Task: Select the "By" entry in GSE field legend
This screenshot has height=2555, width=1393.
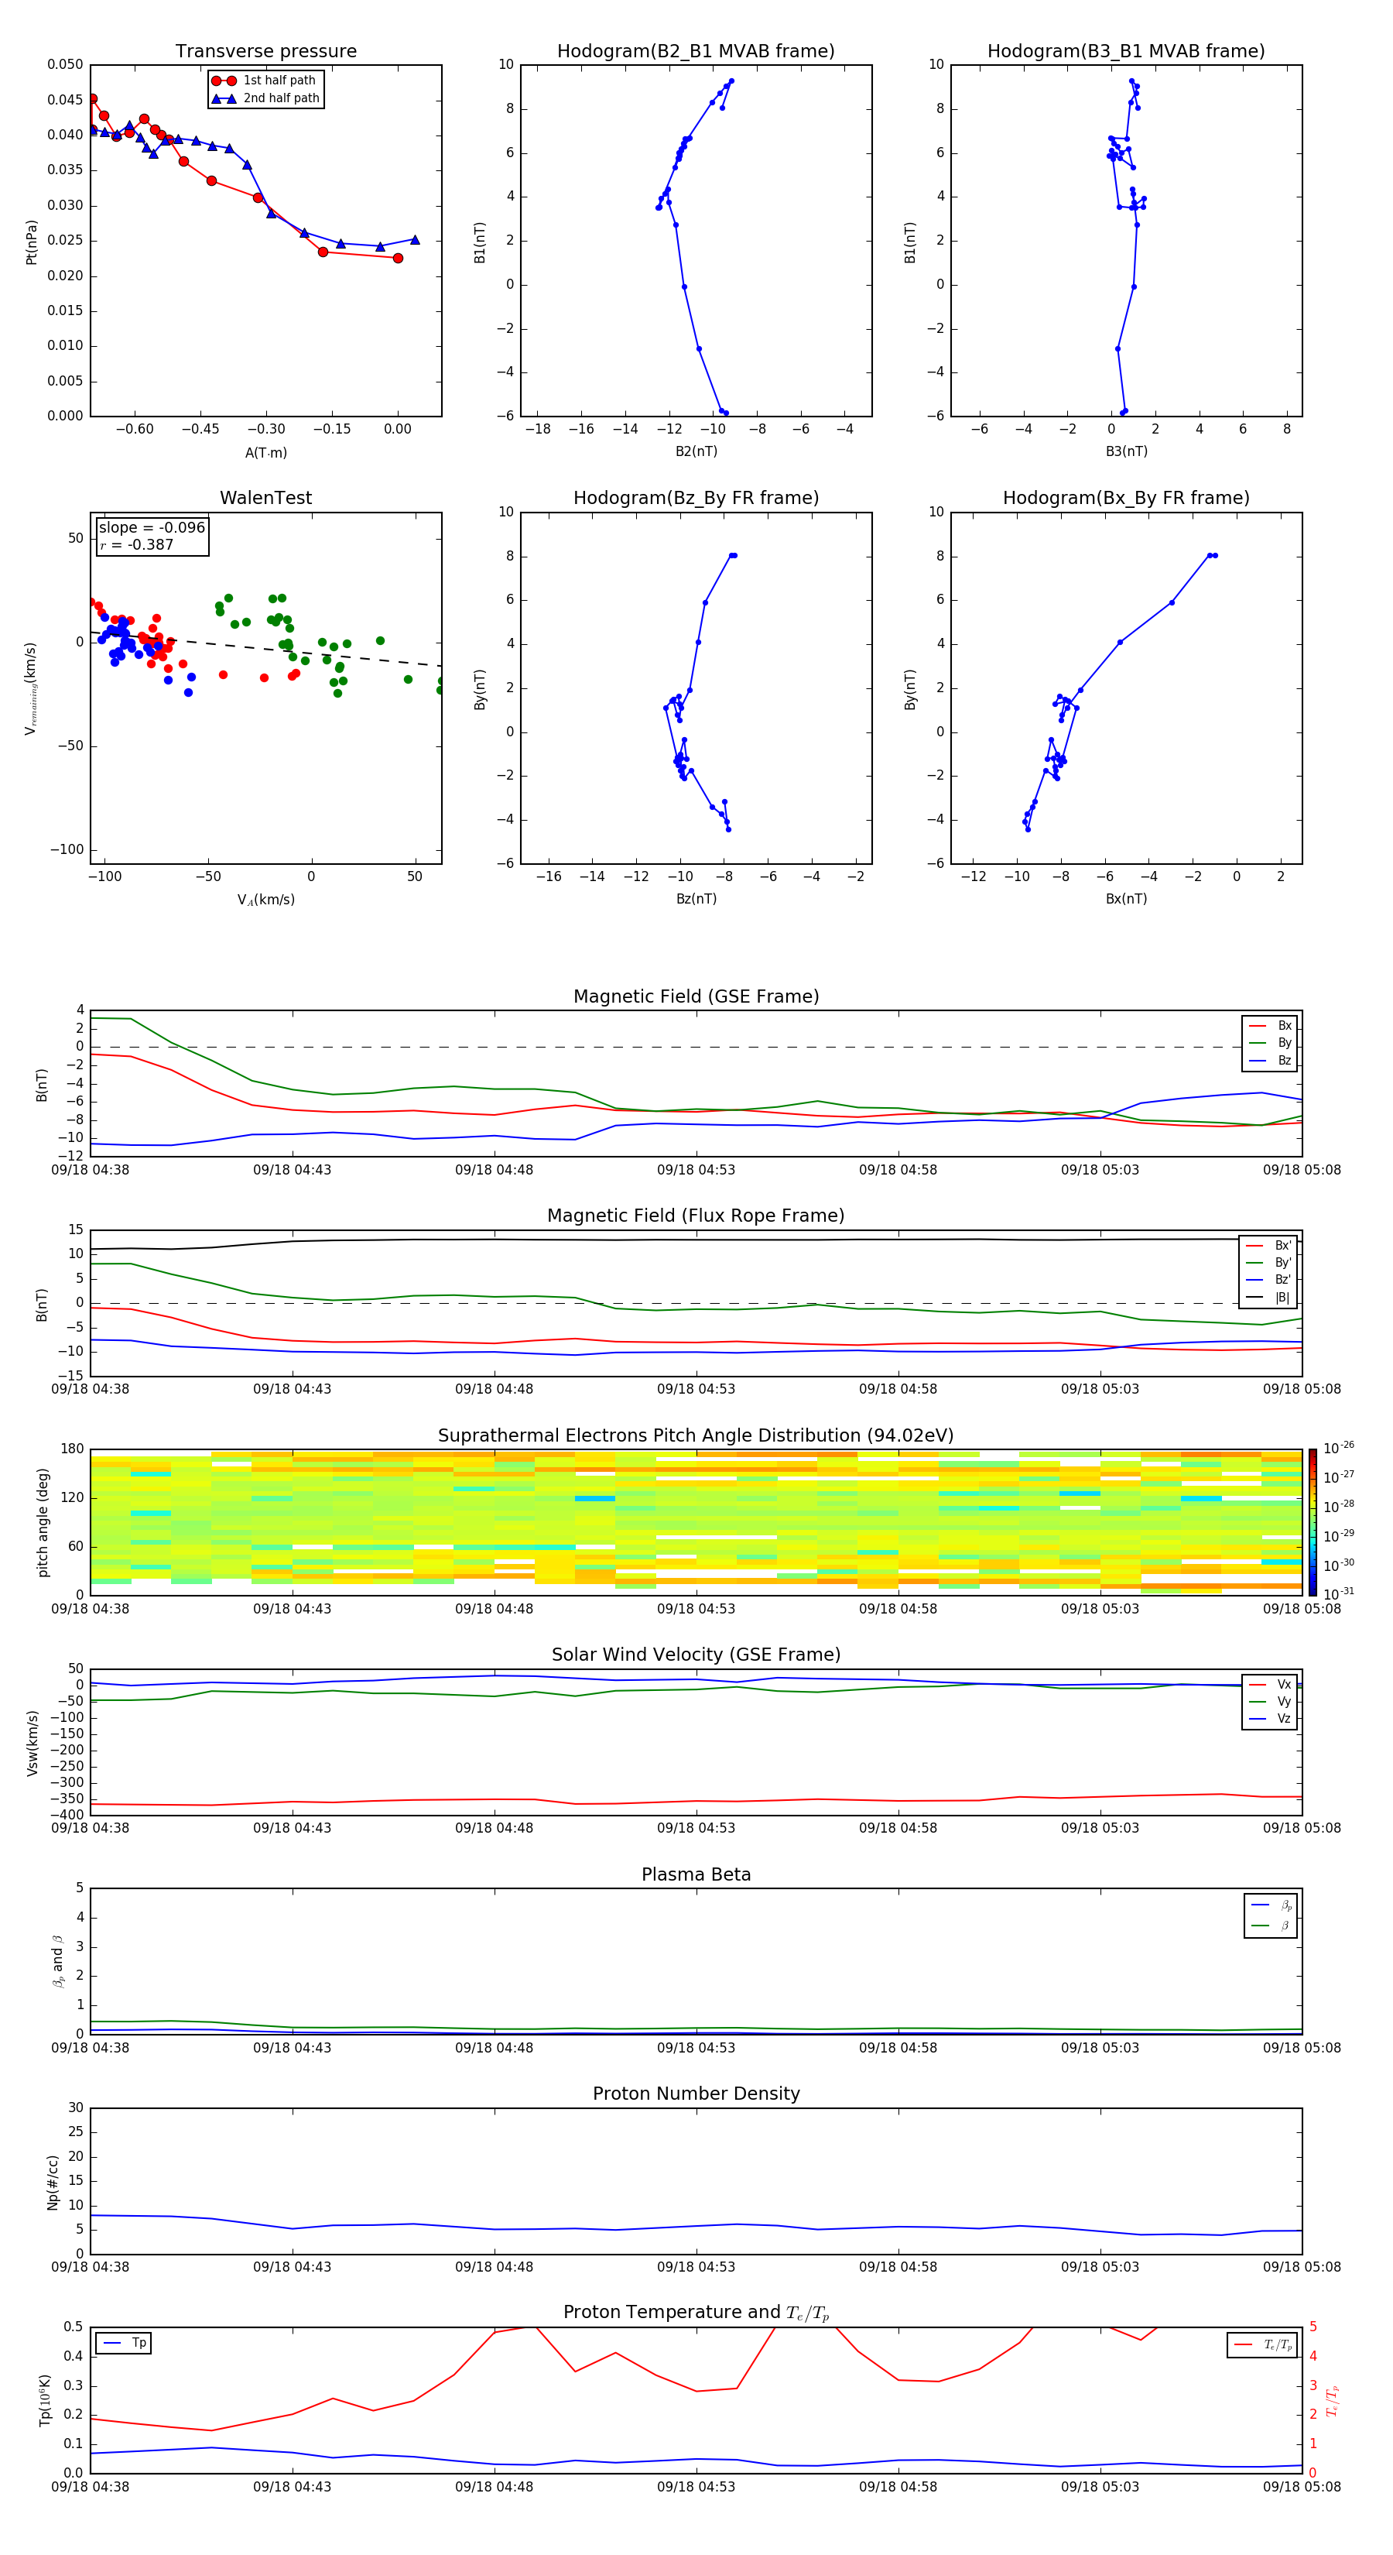Action: pos(1270,1044)
